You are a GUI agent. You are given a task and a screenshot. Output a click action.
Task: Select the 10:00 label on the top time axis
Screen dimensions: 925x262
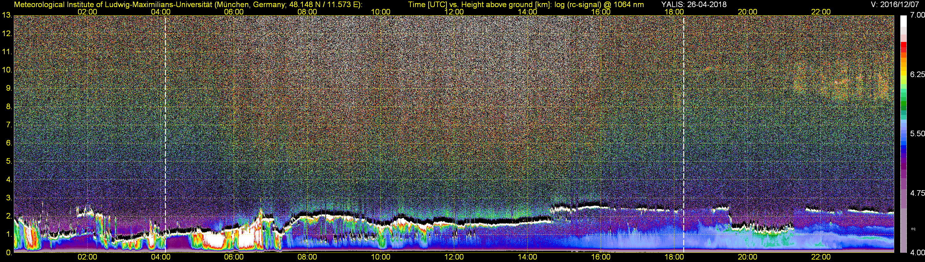pos(380,12)
